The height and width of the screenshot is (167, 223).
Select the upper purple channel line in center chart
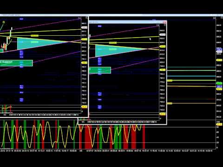tap(124, 32)
